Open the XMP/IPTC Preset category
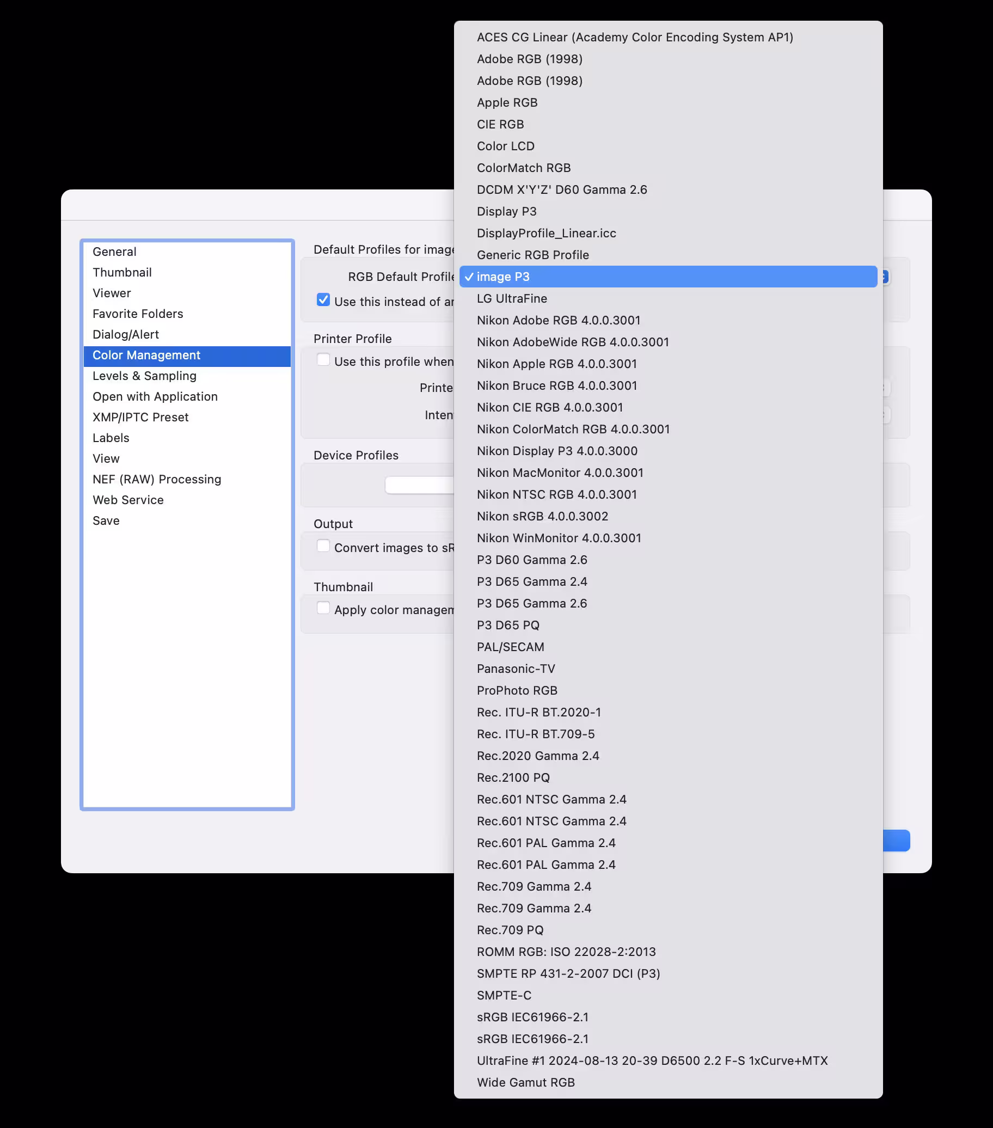Image resolution: width=993 pixels, height=1128 pixels. 187,417
